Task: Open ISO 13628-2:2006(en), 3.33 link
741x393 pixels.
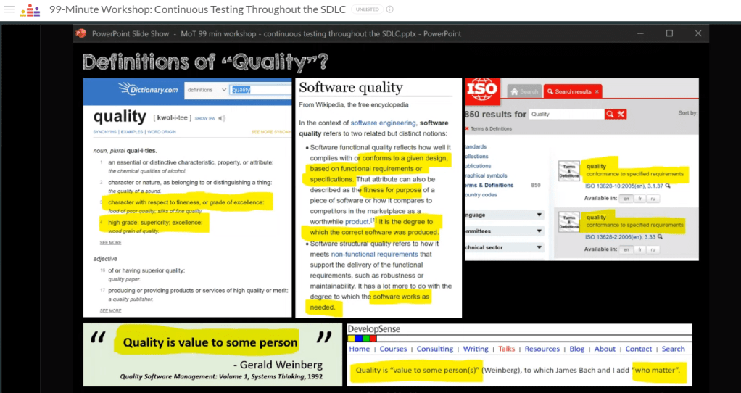Action: click(620, 237)
